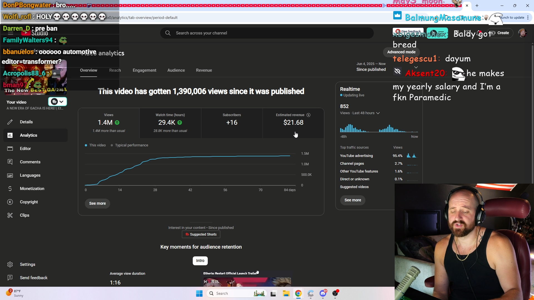Open Comments sidebar icon
The height and width of the screenshot is (300, 534).
(x=10, y=162)
